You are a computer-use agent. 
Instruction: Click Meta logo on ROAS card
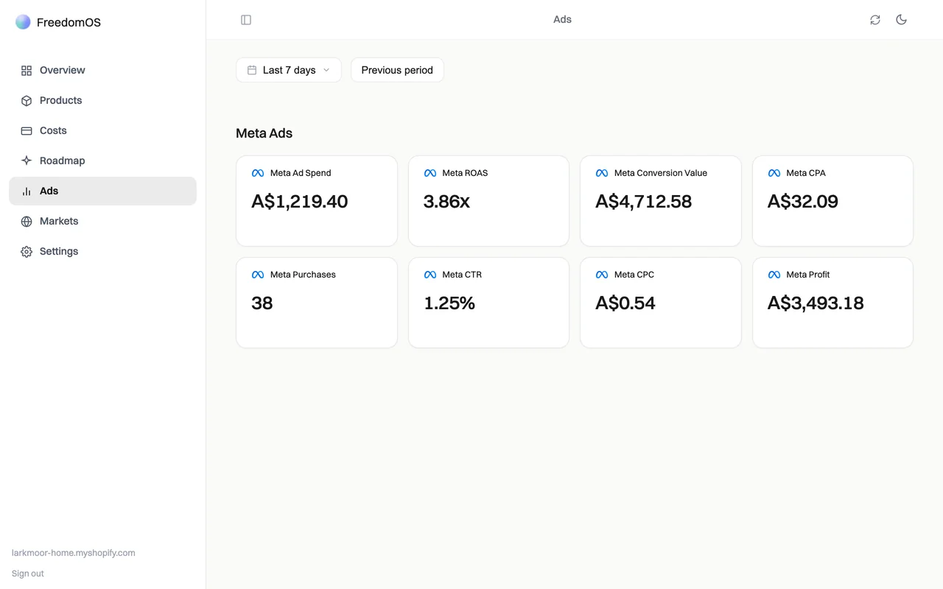tap(430, 173)
